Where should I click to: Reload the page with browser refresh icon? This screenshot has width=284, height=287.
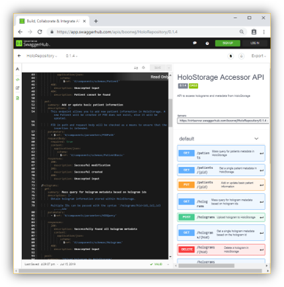[x=40, y=32]
